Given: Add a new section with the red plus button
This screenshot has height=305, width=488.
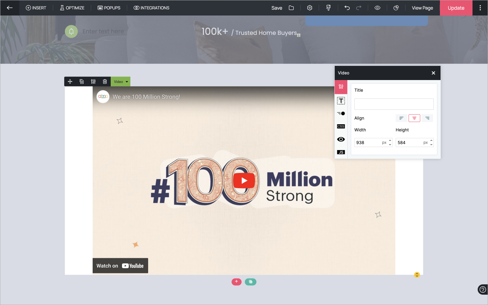Looking at the screenshot, I should point(237,282).
